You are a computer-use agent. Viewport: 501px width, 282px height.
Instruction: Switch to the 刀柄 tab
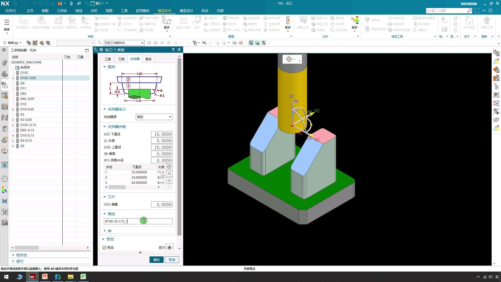(x=121, y=59)
